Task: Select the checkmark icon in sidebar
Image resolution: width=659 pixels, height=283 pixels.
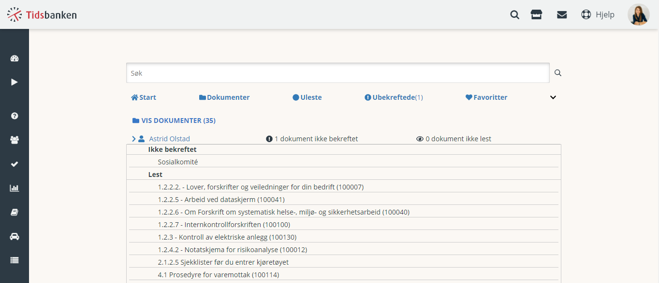Action: (x=14, y=164)
